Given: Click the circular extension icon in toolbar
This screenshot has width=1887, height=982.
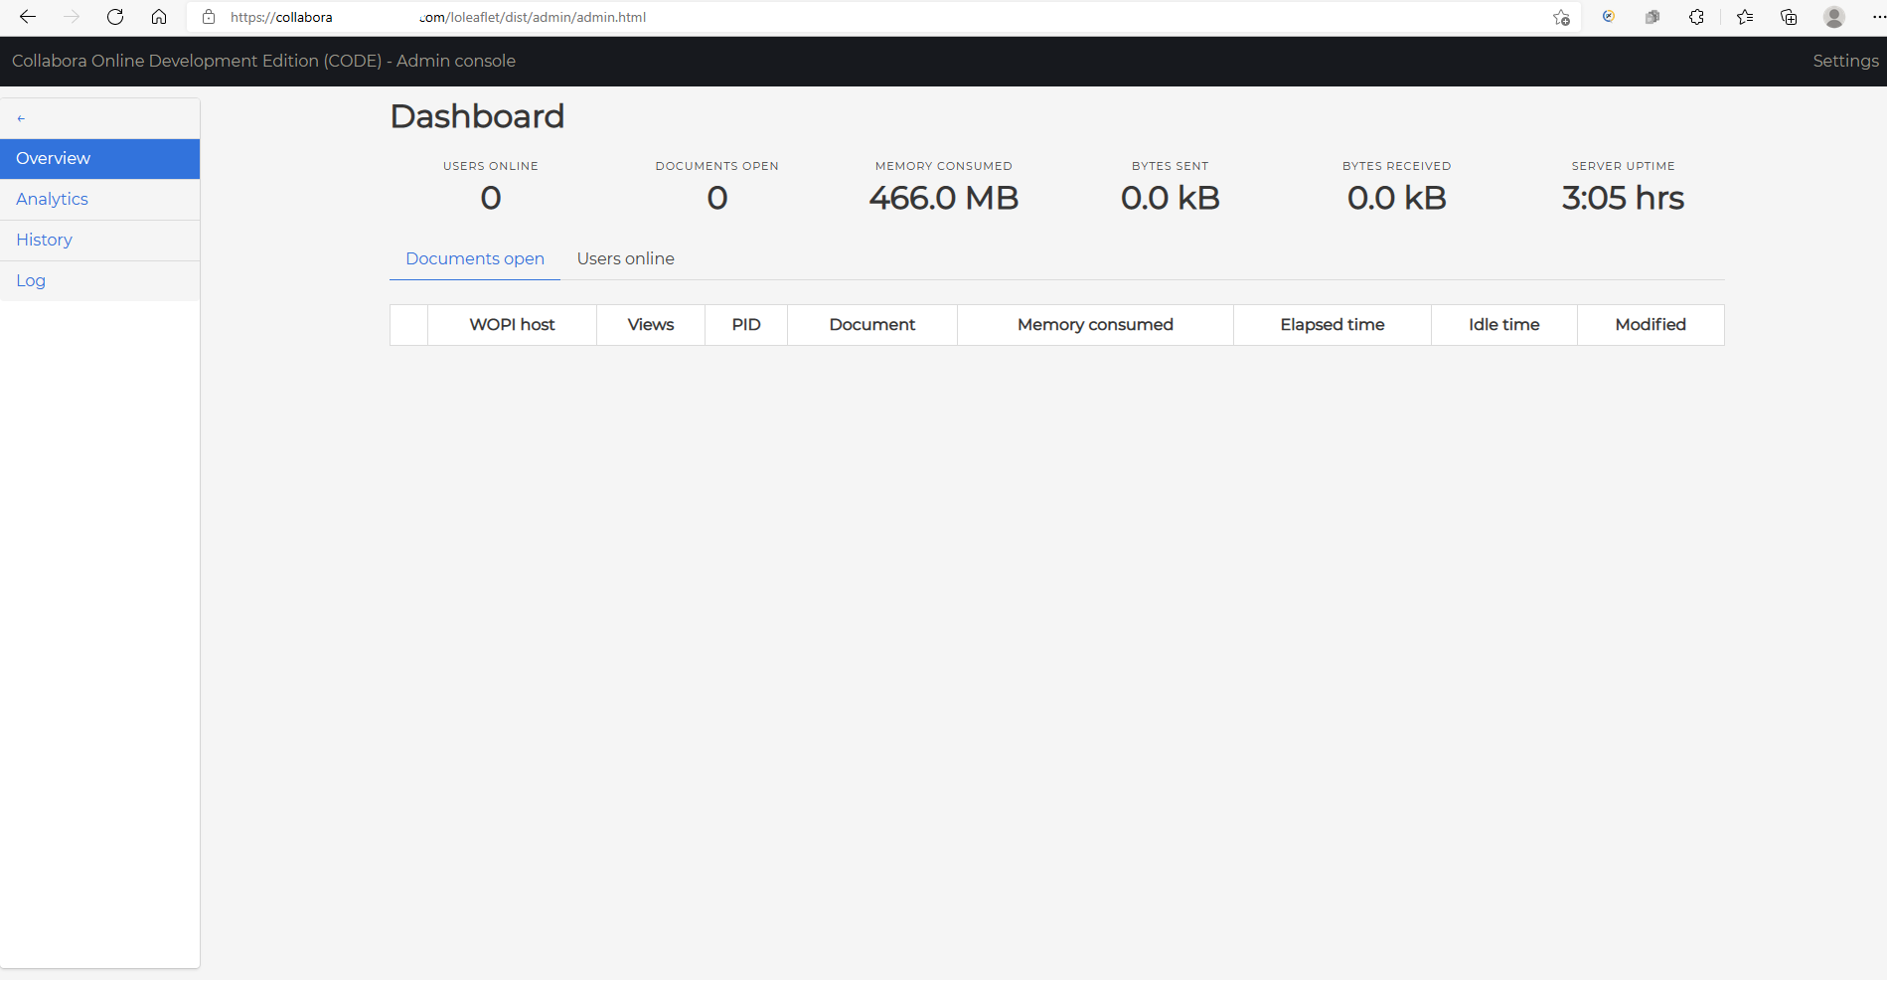Looking at the screenshot, I should [1609, 17].
